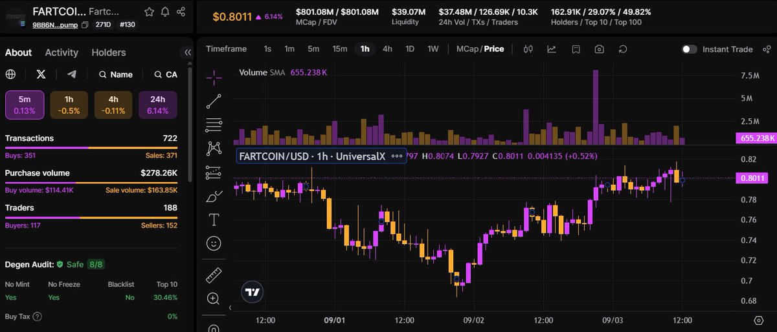This screenshot has width=777, height=332.
Task: Select the text annotation tool
Action: (x=214, y=220)
